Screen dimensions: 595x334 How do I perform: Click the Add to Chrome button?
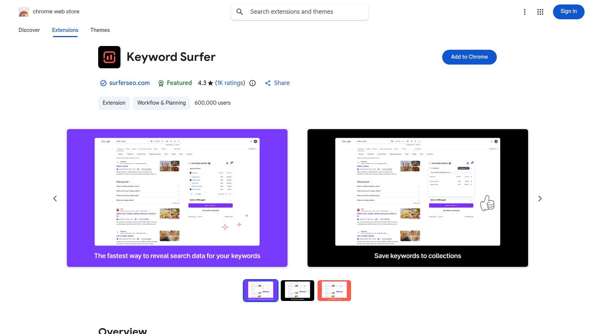point(469,57)
